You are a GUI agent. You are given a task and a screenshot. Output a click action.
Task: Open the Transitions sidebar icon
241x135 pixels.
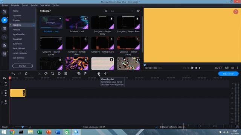4,28
